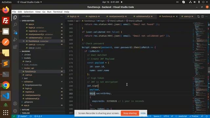
Task: Click the split editor right icon
Action: pyautogui.click(x=202, y=16)
